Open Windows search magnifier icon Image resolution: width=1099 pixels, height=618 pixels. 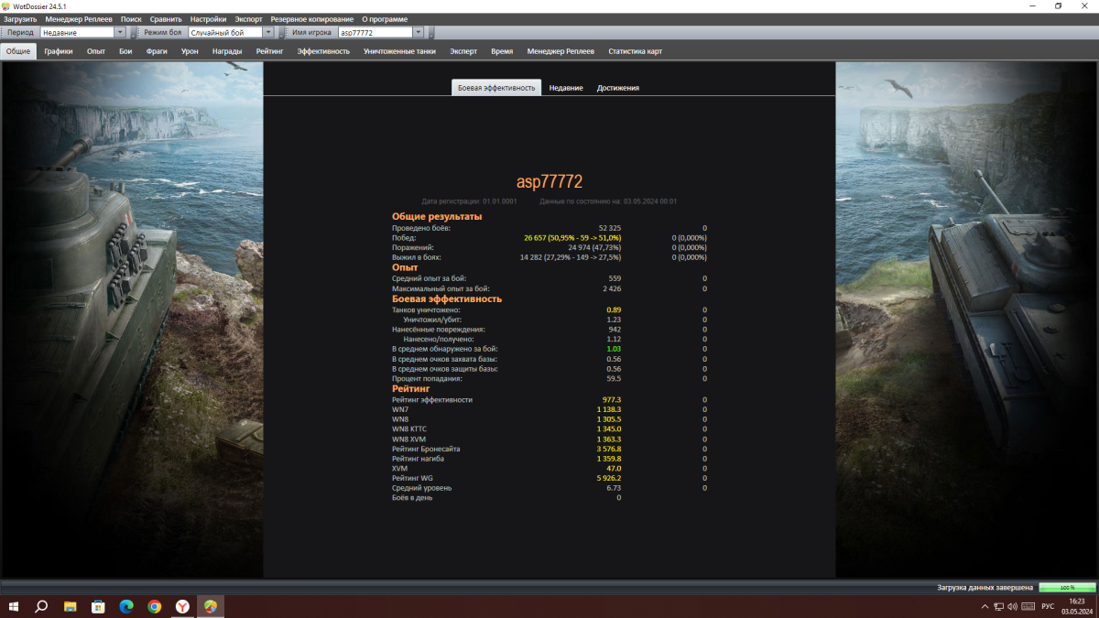click(x=41, y=606)
